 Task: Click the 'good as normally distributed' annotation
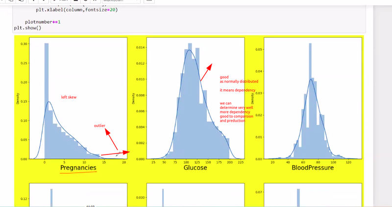click(x=239, y=79)
